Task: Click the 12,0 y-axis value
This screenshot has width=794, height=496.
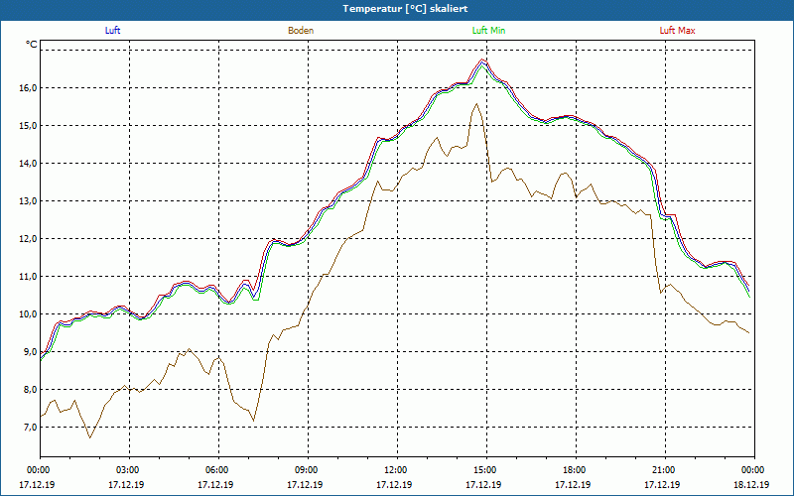Action: click(29, 239)
